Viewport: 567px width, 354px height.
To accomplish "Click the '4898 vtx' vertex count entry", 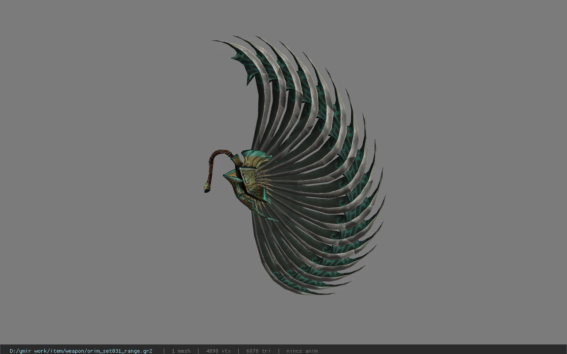I will [x=218, y=351].
